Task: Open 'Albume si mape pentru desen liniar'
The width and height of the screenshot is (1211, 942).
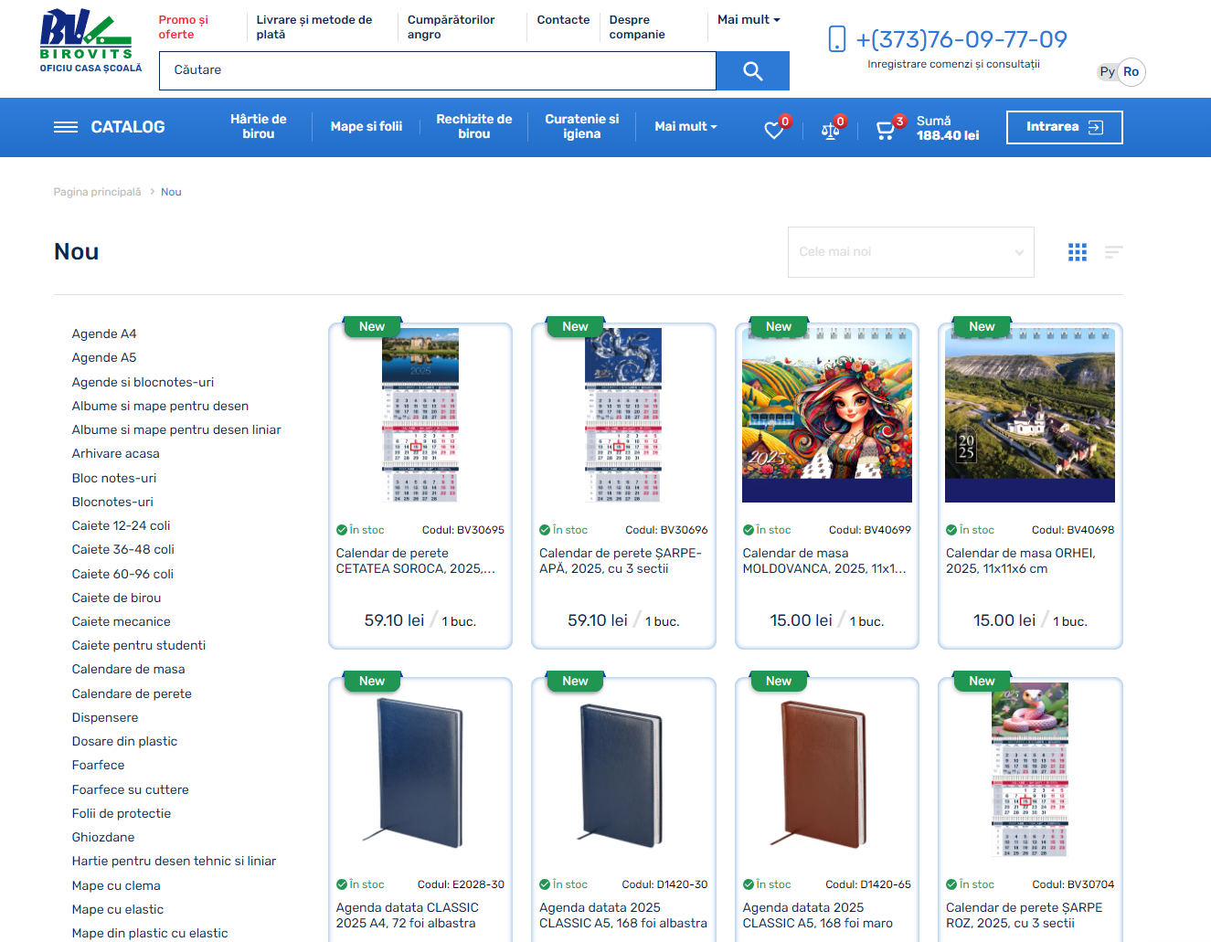Action: tap(176, 429)
